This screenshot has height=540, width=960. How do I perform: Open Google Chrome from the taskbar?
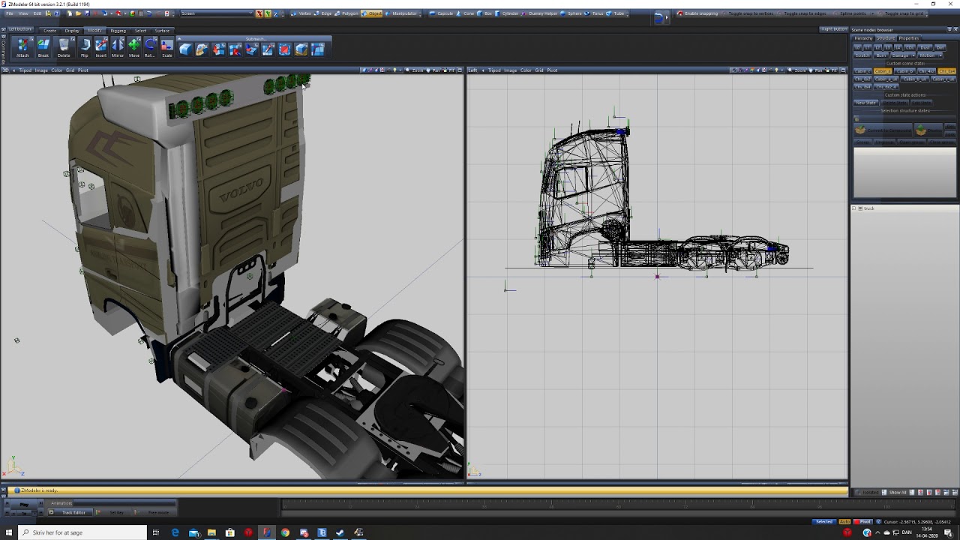coord(285,532)
